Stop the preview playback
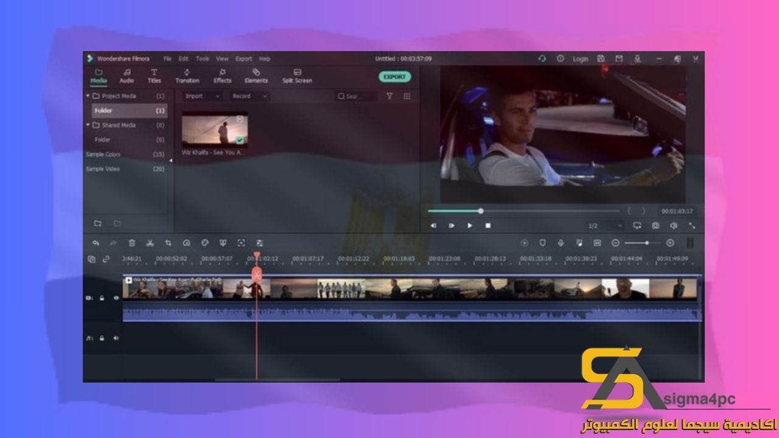This screenshot has height=438, width=779. [x=487, y=226]
